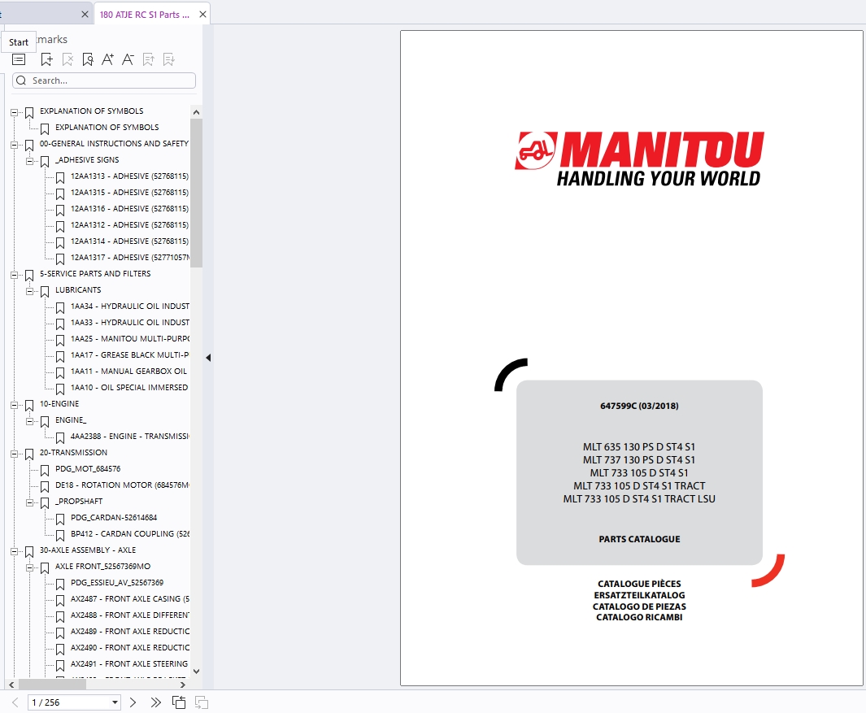Click the Start tooltip tab
This screenshot has height=713, width=866.
pyautogui.click(x=18, y=42)
